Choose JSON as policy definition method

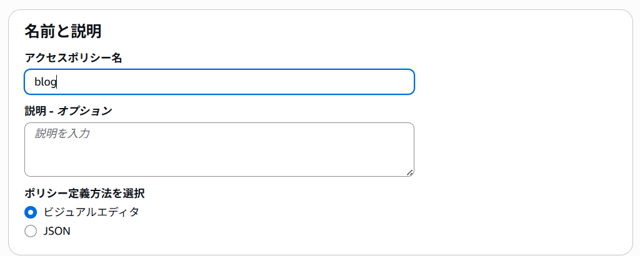pos(31,231)
